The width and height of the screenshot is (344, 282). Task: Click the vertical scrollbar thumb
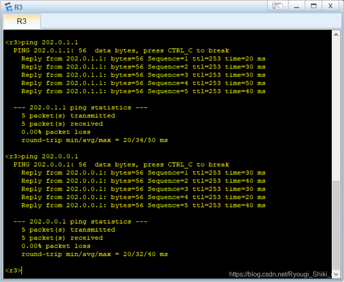tap(336, 225)
